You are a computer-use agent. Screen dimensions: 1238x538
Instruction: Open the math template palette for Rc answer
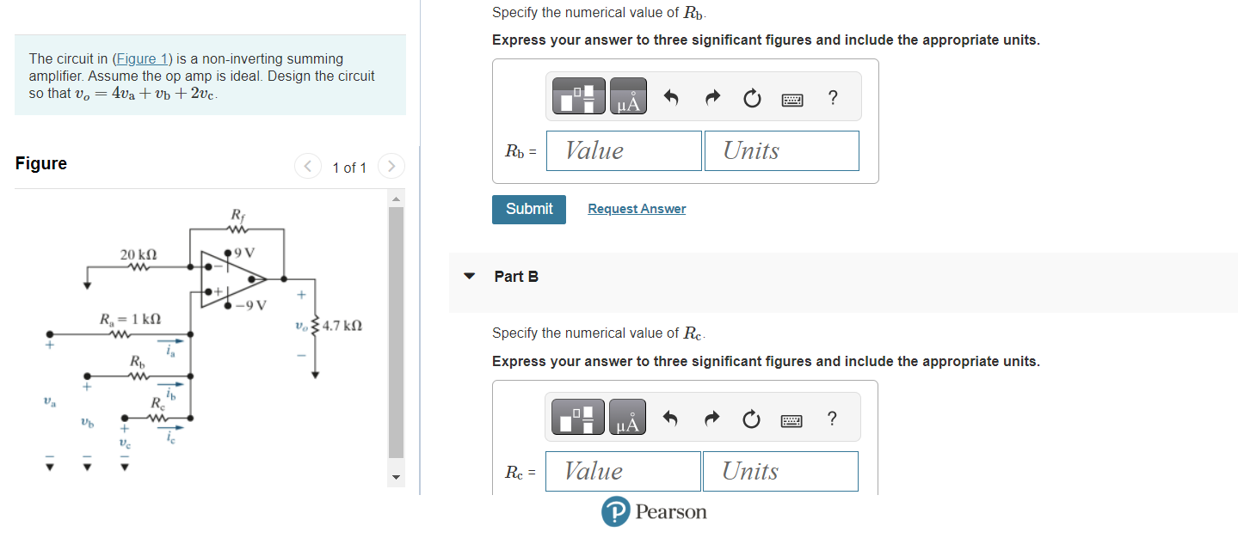click(576, 417)
